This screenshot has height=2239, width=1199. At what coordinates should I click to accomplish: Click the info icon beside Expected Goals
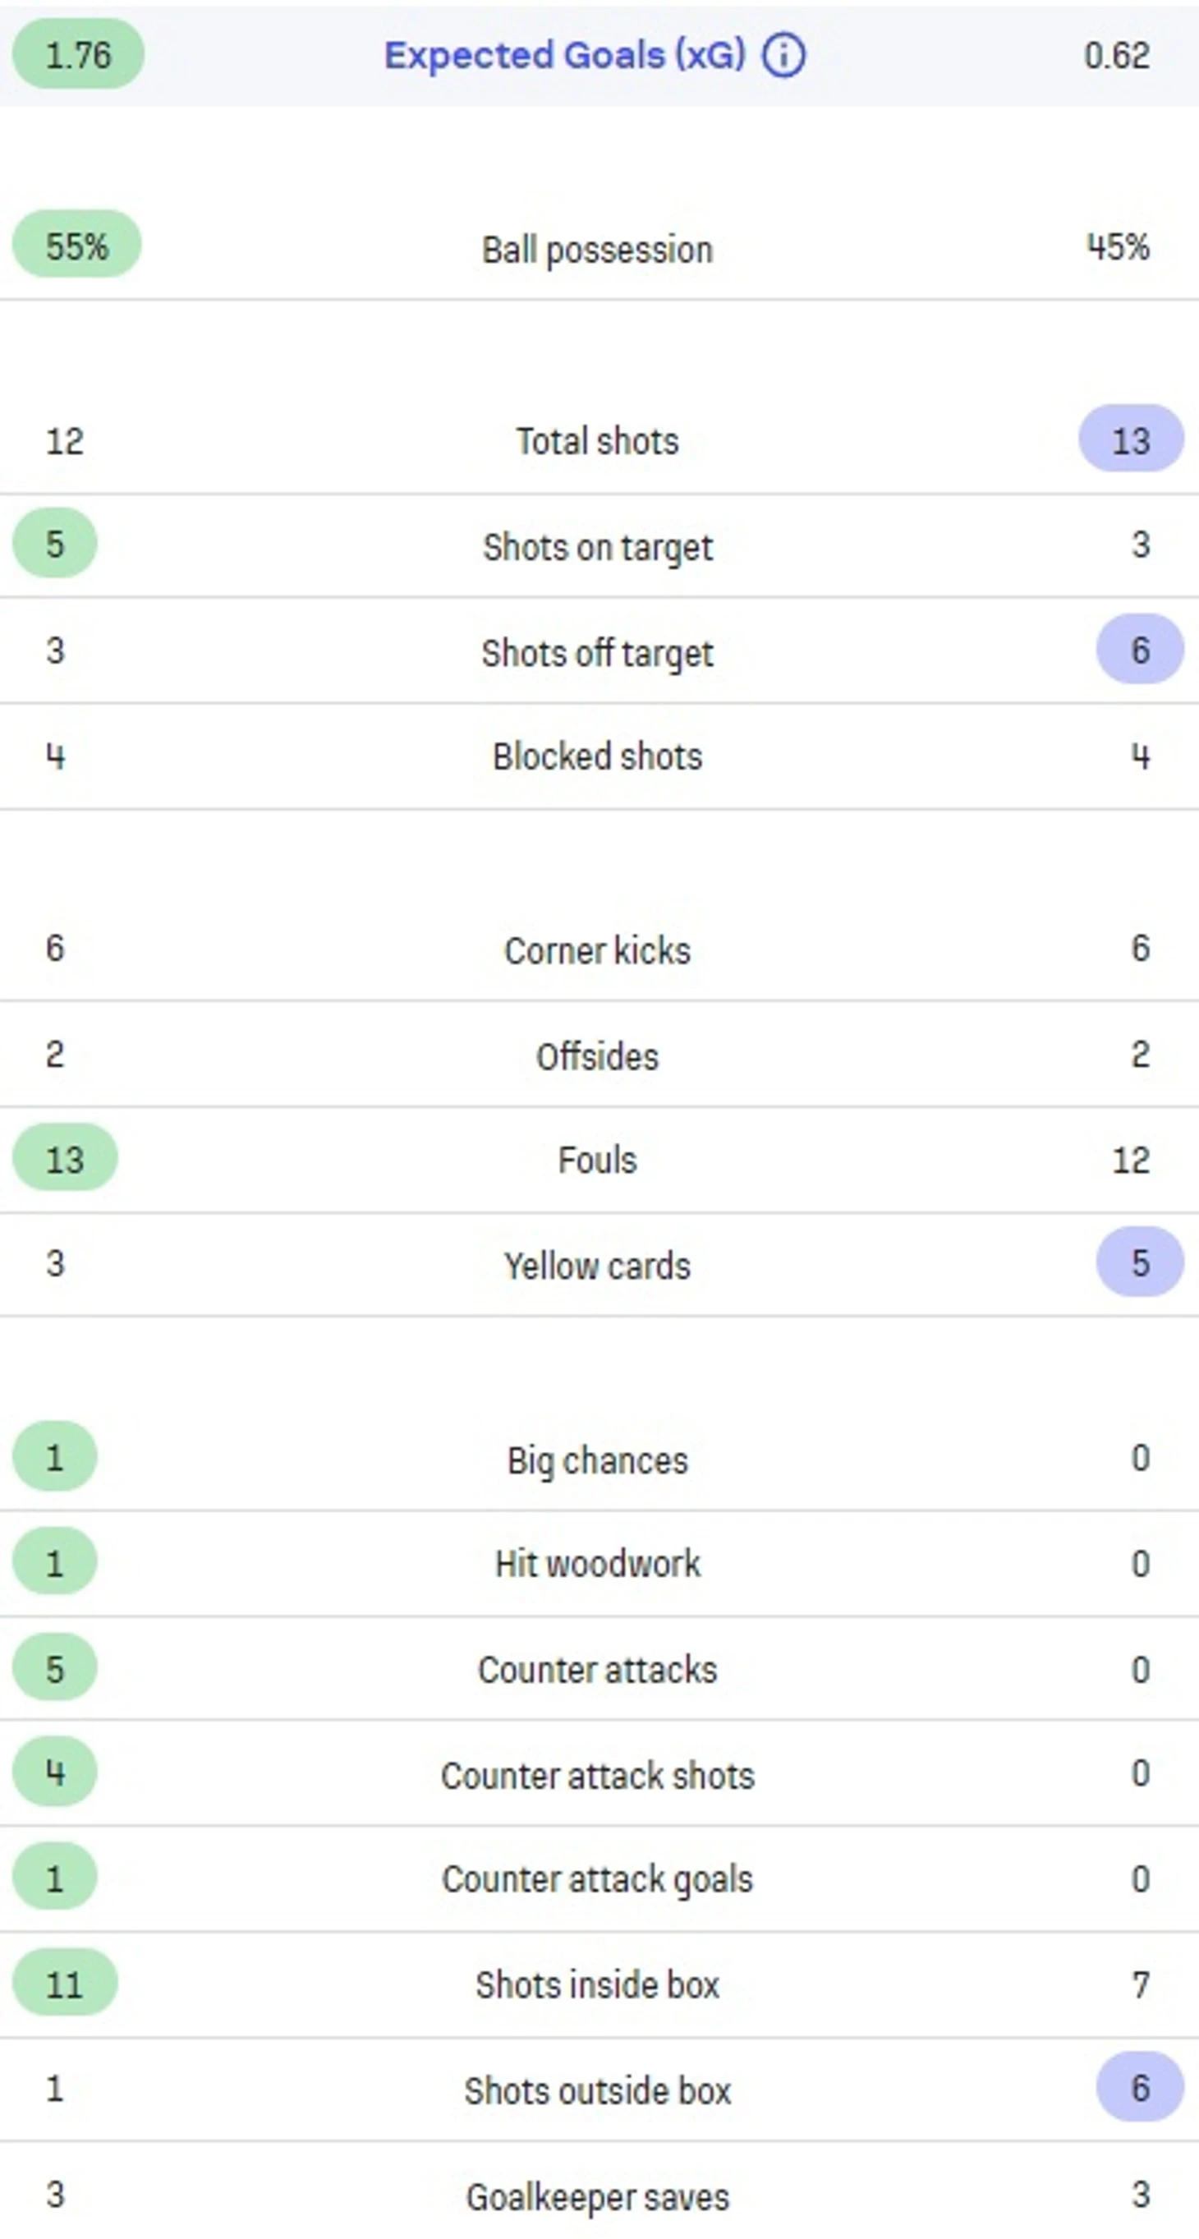(x=783, y=56)
